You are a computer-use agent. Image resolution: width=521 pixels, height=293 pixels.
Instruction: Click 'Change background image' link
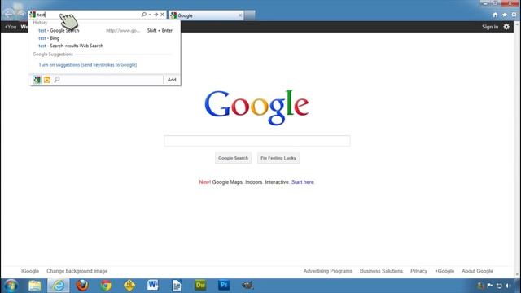click(77, 271)
